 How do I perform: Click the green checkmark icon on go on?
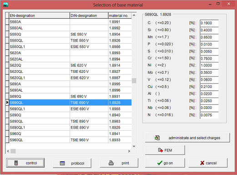(x=160, y=163)
